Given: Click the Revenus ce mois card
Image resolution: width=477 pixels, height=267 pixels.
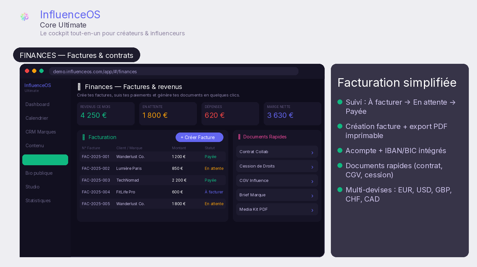Looking at the screenshot, I should [106, 114].
